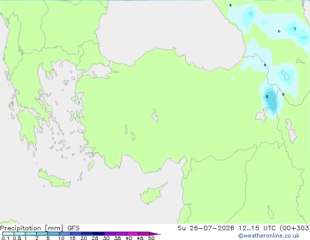Click the Crete island on the map
310x240 pixels.
coord(54,178)
